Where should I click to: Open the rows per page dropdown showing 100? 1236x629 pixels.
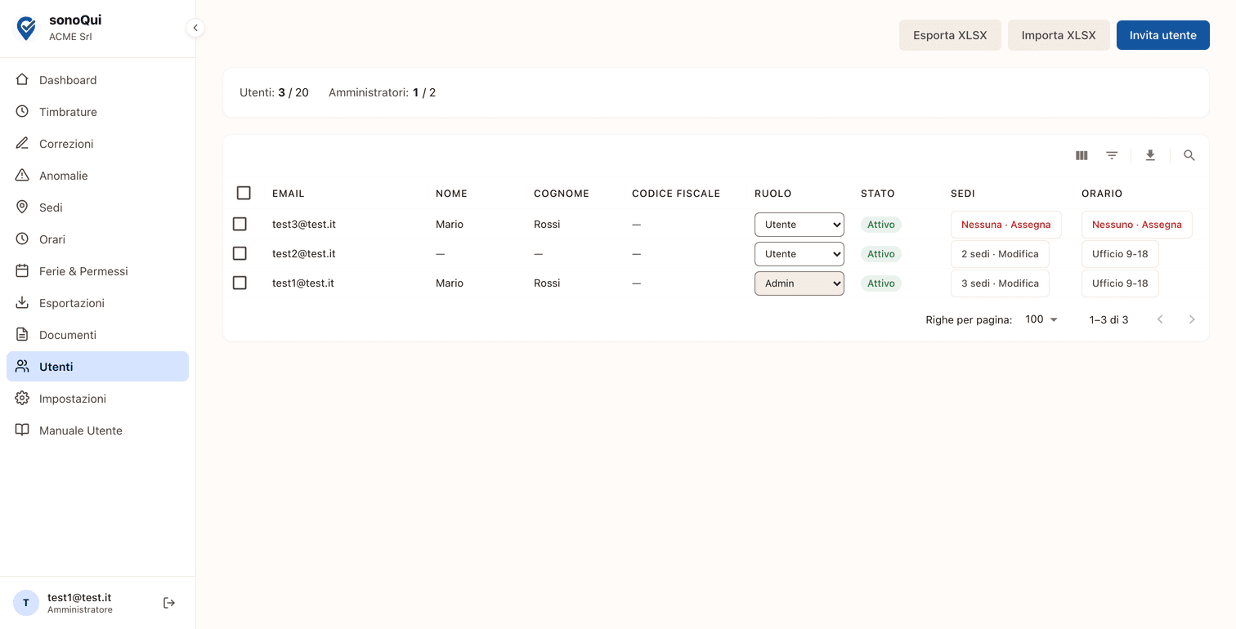1041,319
